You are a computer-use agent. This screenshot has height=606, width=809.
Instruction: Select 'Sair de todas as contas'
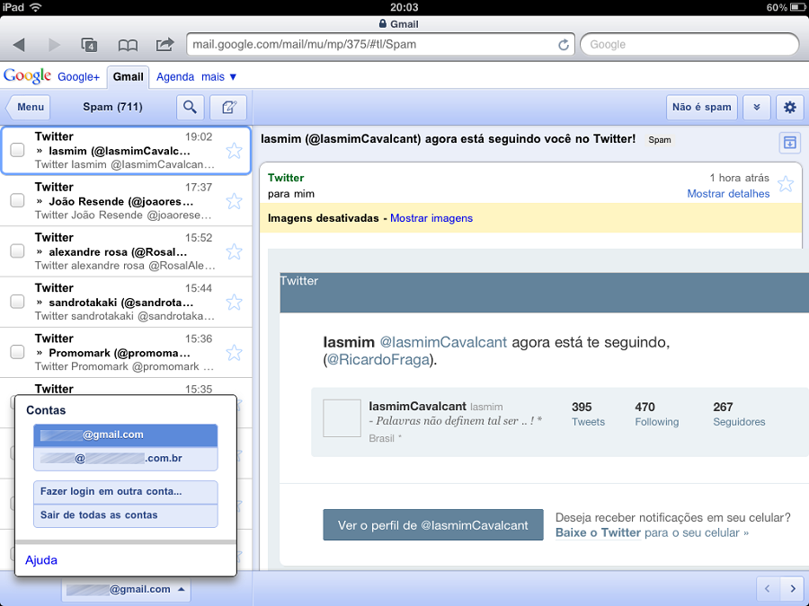pos(99,515)
